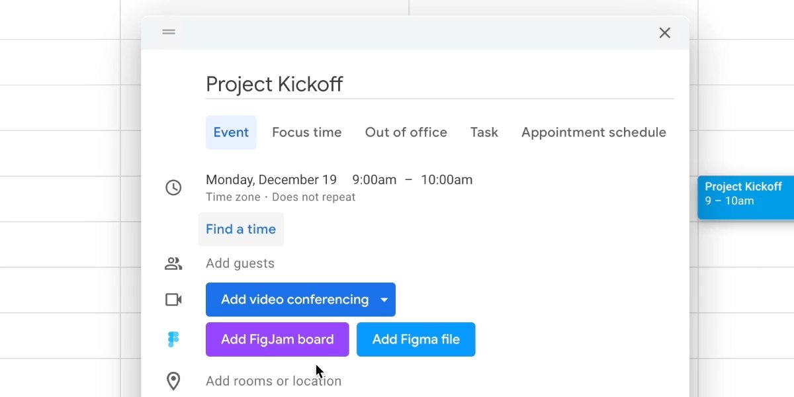
Task: Click the video camera icon
Action: [x=173, y=299]
